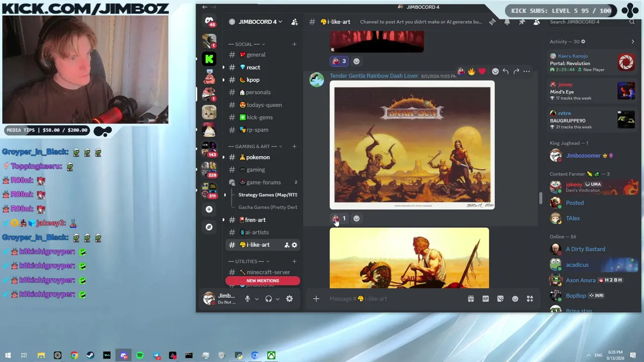This screenshot has height=362, width=644.
Task: Go to todays-queen channel
Action: 262,105
